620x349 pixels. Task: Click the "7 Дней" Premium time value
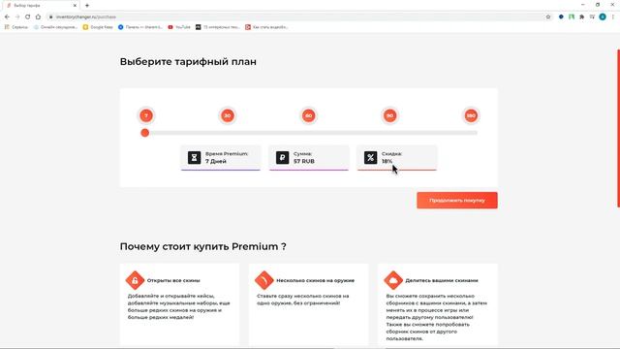tap(216, 161)
